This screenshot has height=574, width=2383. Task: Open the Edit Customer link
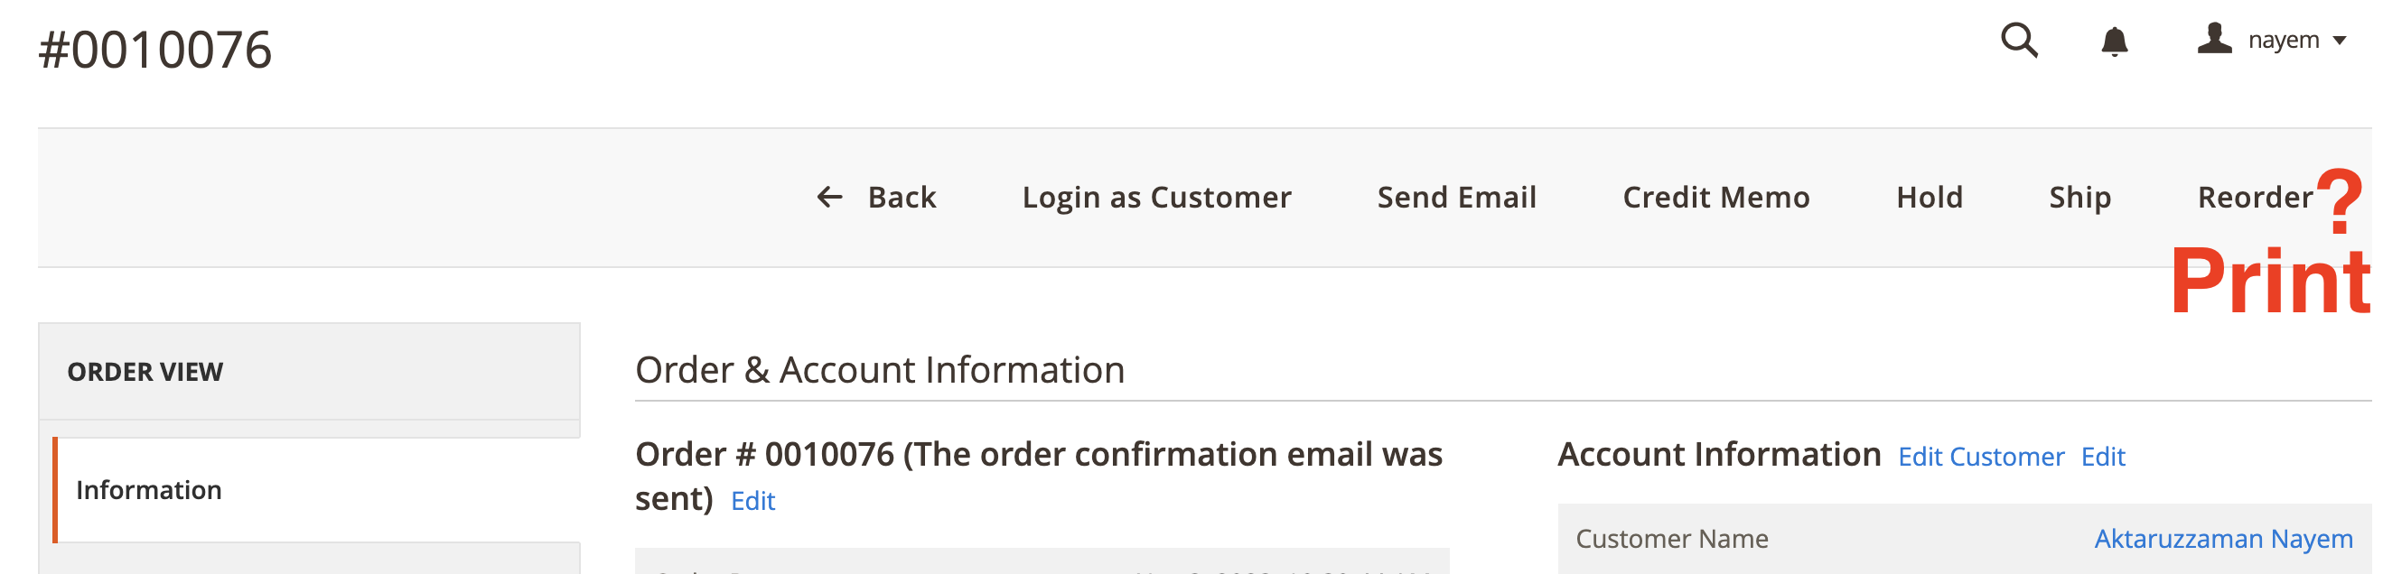coord(1980,457)
